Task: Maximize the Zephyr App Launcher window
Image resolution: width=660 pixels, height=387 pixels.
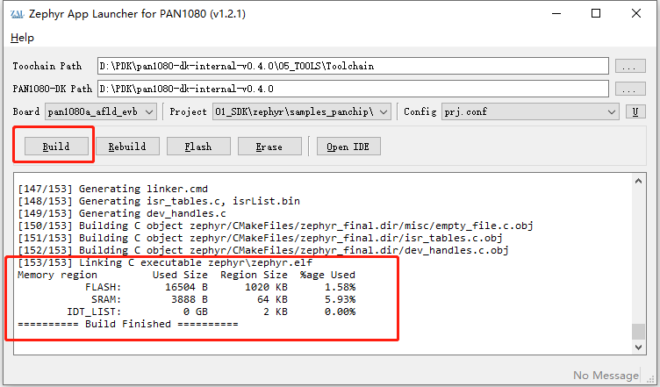Action: click(596, 13)
